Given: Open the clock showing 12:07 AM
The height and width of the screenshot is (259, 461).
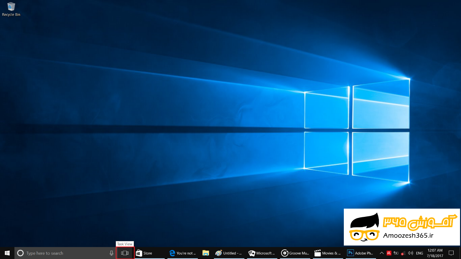Looking at the screenshot, I should [435, 253].
